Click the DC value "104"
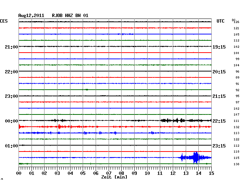Viewport: 241px width, 183px height. 237,66
